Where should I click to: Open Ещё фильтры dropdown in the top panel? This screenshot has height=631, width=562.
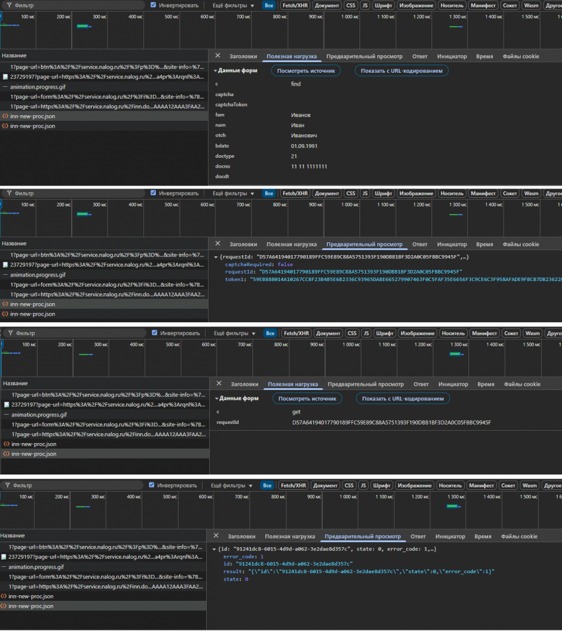tap(233, 6)
